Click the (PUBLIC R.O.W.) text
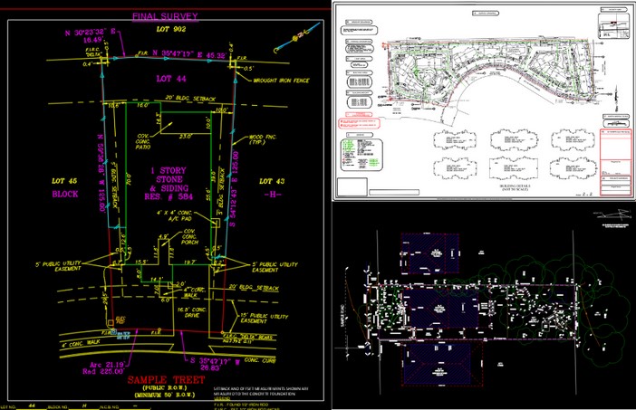The height and width of the screenshot is (410, 636). tap(165, 387)
